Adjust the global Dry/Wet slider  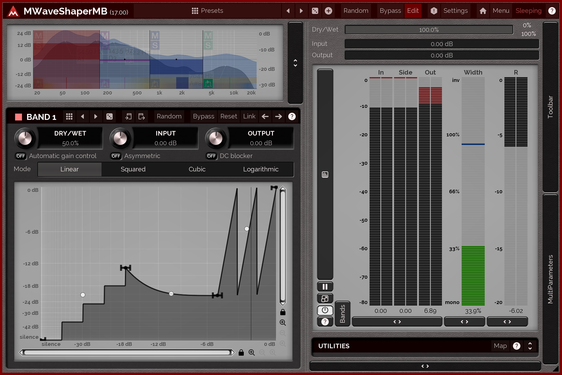429,30
